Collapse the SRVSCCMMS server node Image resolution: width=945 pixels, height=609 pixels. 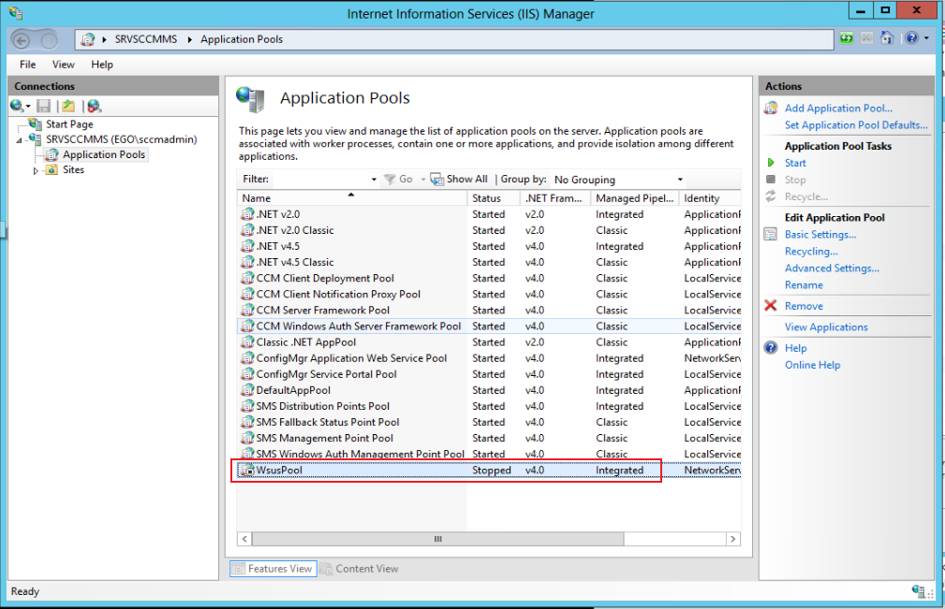pos(20,140)
